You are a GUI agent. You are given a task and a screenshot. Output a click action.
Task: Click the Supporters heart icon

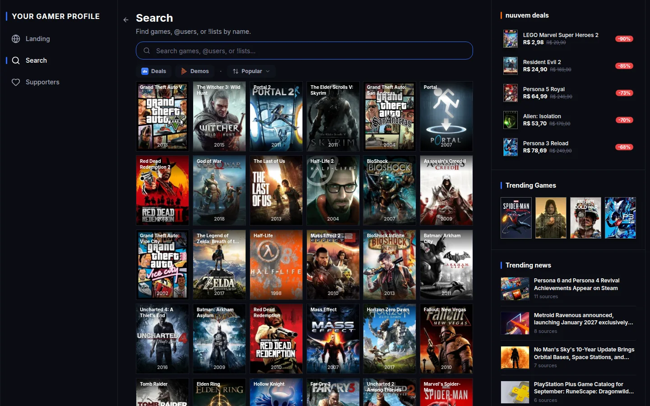click(x=16, y=82)
